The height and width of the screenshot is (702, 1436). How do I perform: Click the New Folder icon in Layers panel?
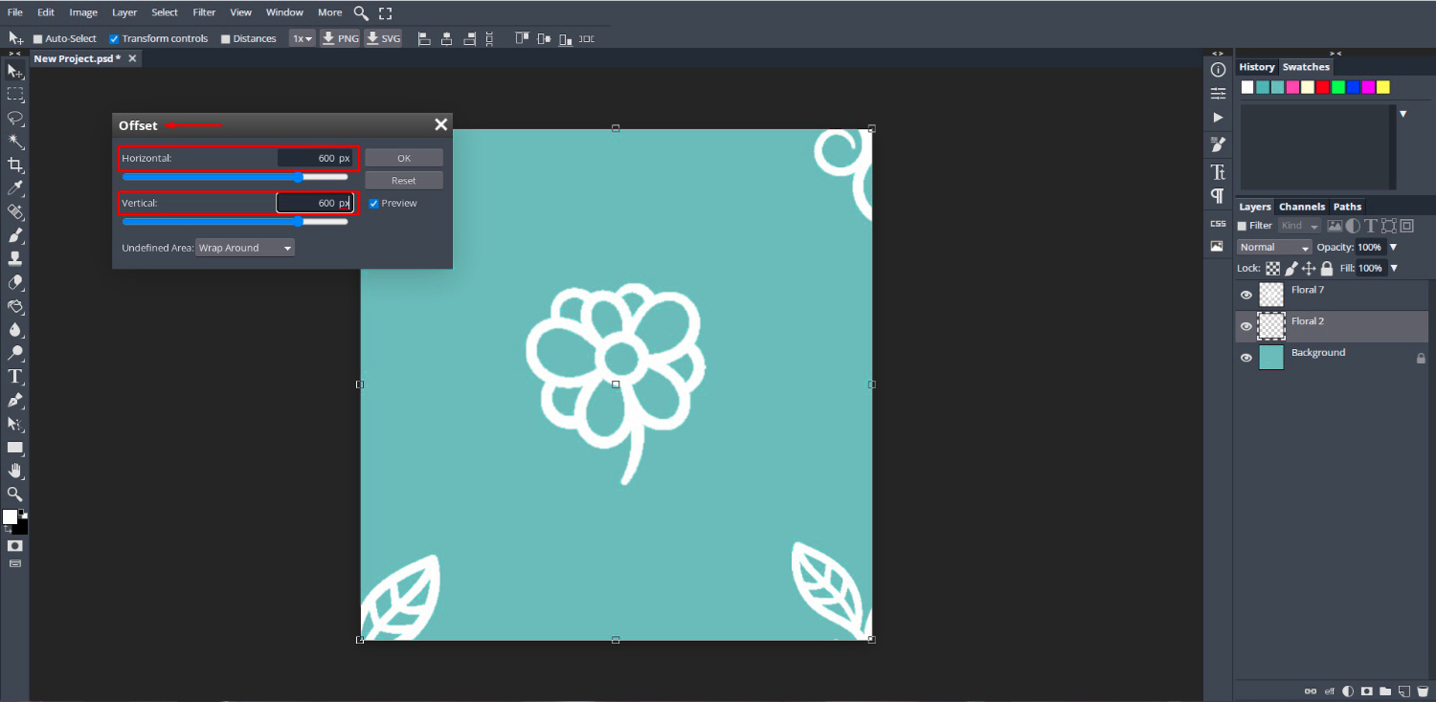pos(1385,691)
